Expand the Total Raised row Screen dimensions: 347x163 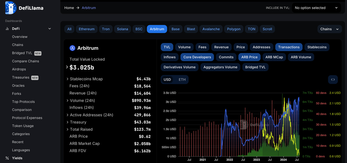click(67, 129)
